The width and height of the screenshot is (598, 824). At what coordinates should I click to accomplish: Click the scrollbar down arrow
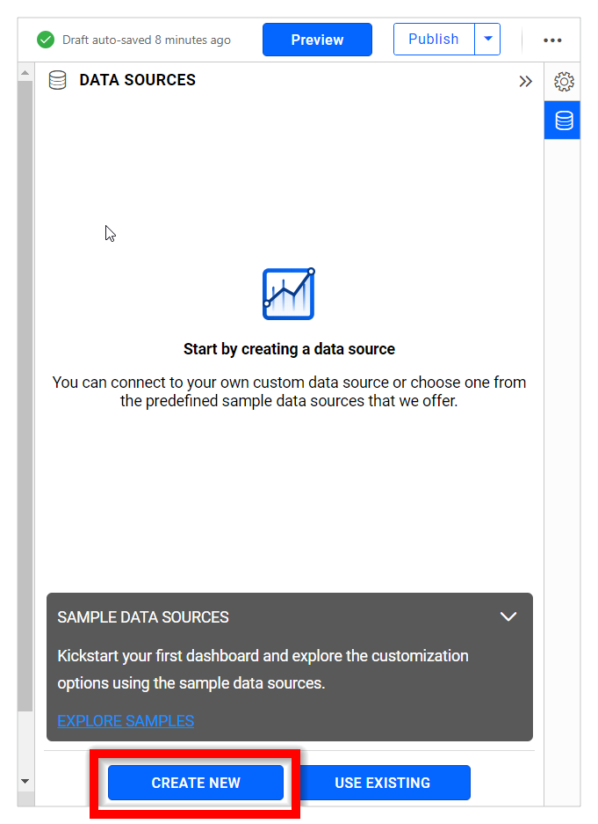25,780
